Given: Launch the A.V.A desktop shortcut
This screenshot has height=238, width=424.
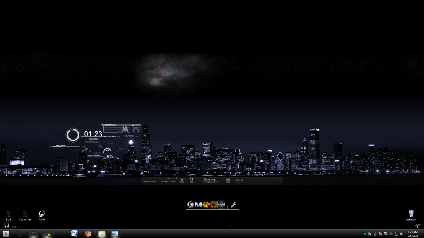Looking at the screenshot, I should click(42, 216).
